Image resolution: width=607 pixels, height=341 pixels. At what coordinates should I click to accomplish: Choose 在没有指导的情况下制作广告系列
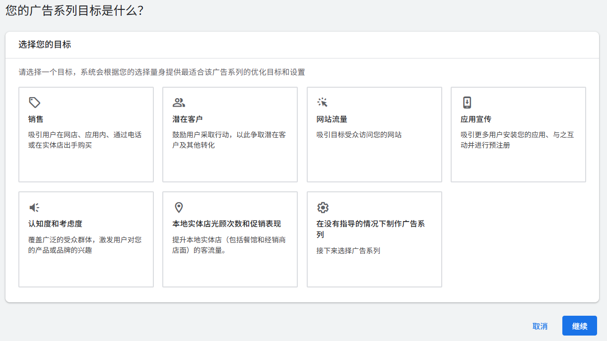tap(374, 239)
